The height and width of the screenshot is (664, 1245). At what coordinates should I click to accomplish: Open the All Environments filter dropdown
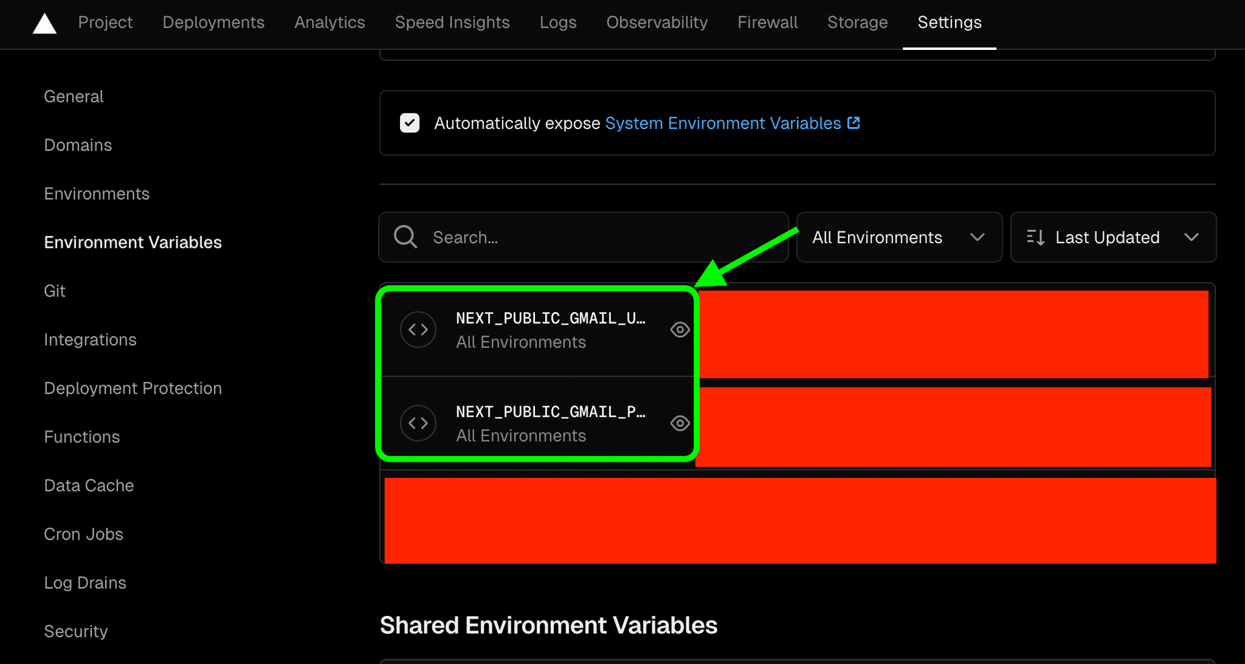898,237
